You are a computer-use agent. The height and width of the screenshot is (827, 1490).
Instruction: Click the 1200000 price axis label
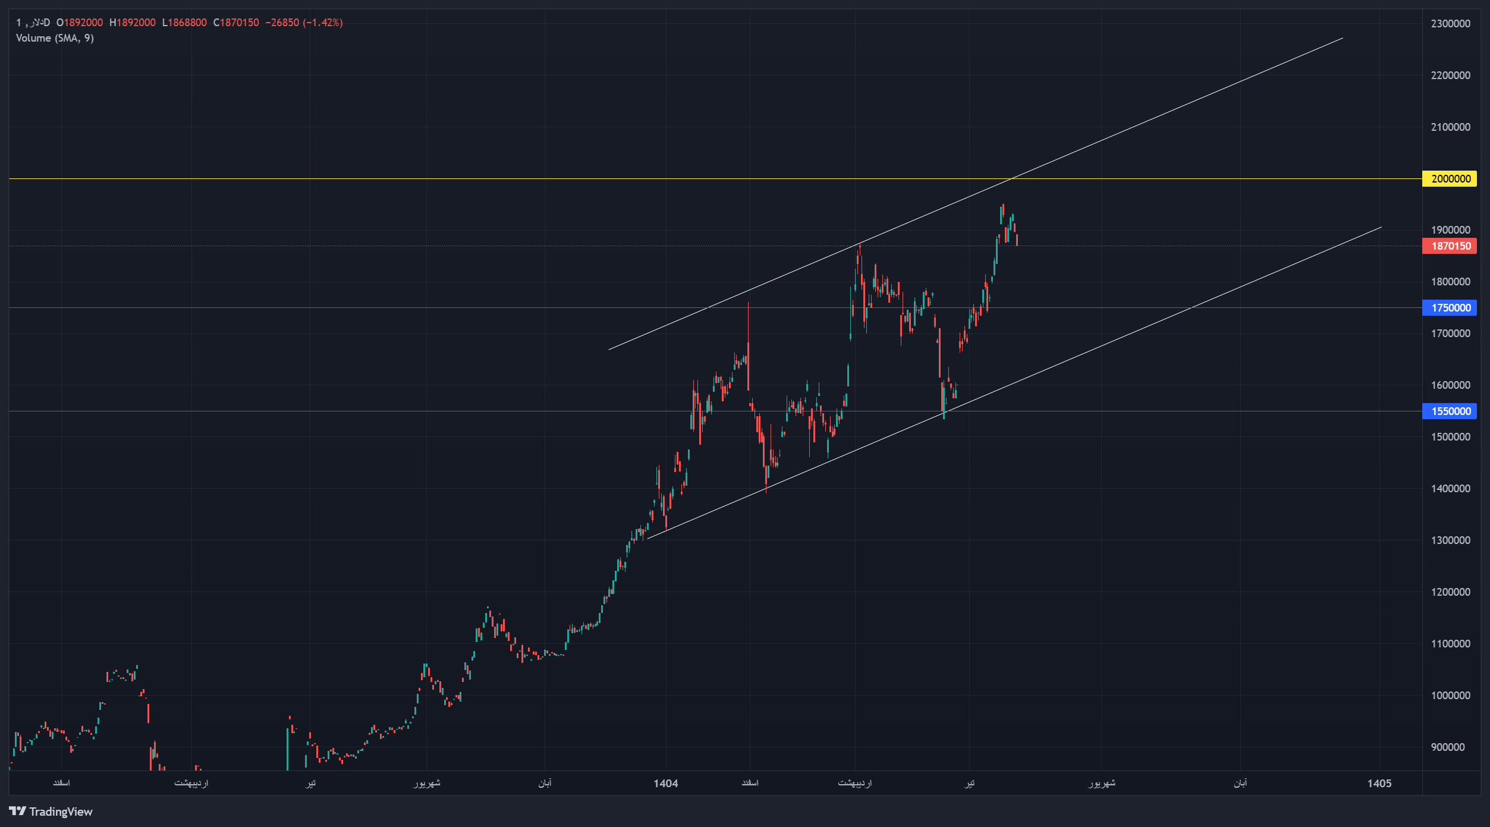point(1451,592)
